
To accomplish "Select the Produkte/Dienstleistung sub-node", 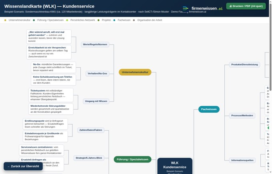I will point(244,65).
